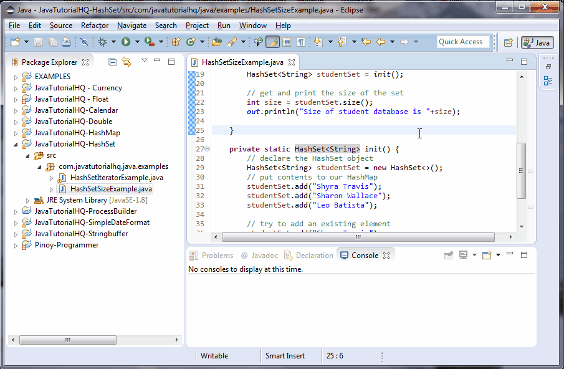Image resolution: width=564 pixels, height=369 pixels.
Task: Click inside the Quick Access box
Action: pos(463,41)
